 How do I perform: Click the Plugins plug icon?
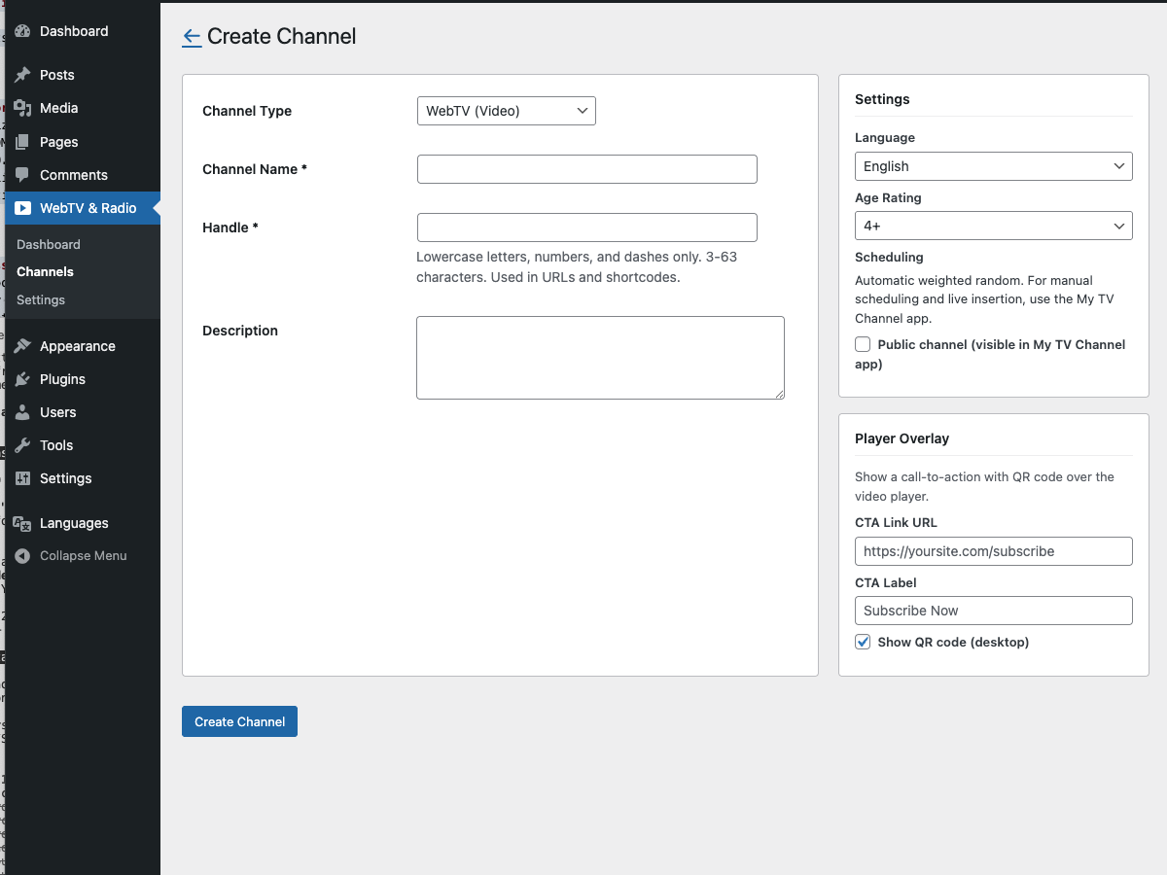21,379
